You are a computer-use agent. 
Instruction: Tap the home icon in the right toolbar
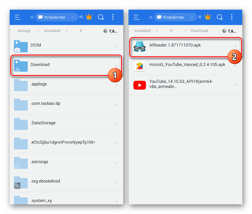pos(150,17)
